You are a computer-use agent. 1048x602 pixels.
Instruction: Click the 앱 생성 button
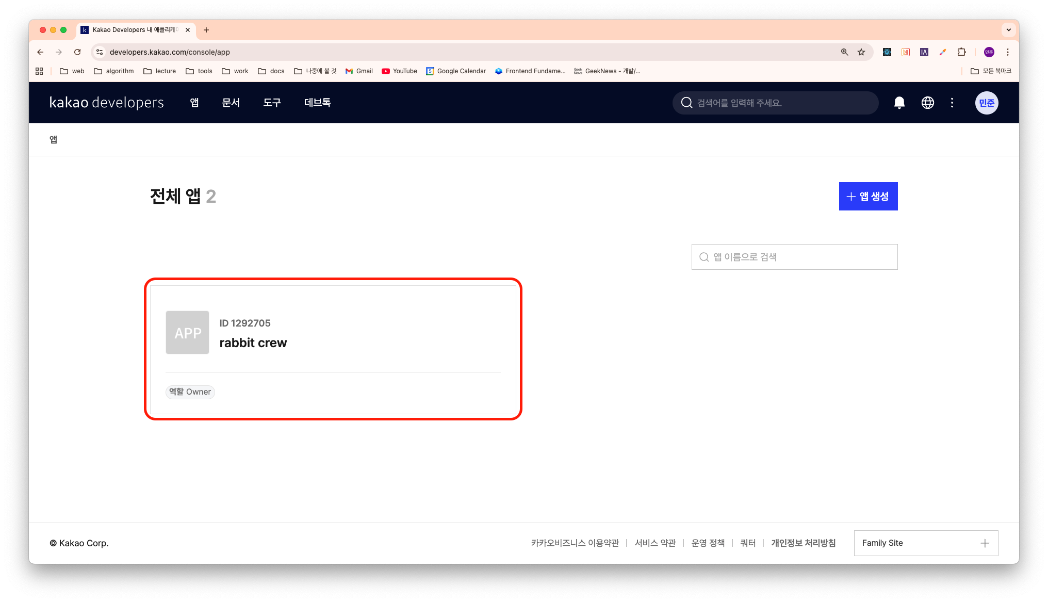(868, 196)
